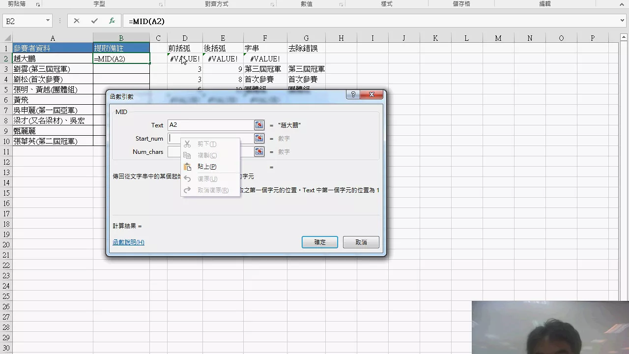Viewport: 629px width, 354px height.
Task: Select column P header
Action: pyautogui.click(x=593, y=38)
